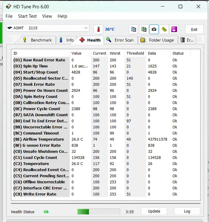The height and width of the screenshot is (222, 209).
Task: Click the thermometer temperature icon
Action: tap(98, 29)
